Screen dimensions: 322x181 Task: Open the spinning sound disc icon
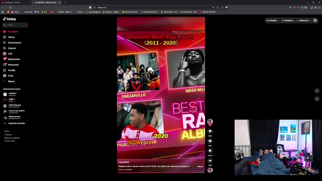(x=210, y=170)
